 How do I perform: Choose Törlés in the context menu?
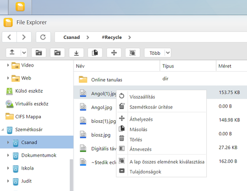click(x=161, y=139)
